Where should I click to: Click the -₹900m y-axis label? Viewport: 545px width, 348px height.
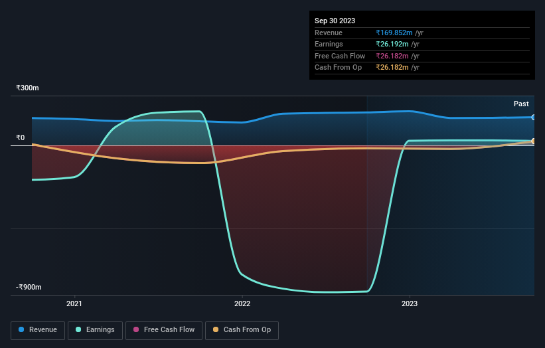click(x=29, y=287)
